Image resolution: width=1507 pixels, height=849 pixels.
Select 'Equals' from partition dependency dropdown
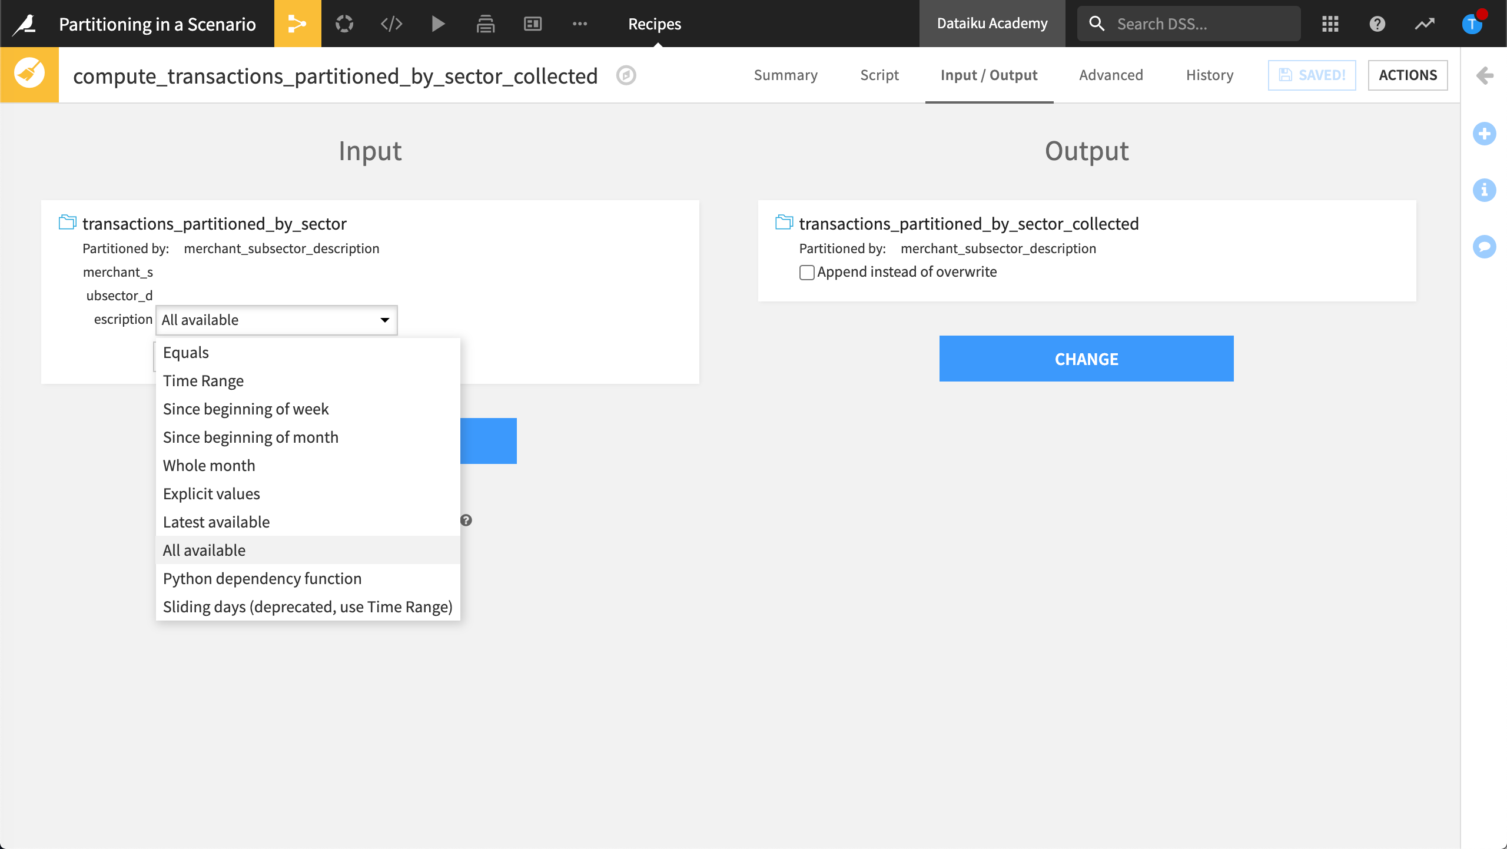(x=185, y=352)
